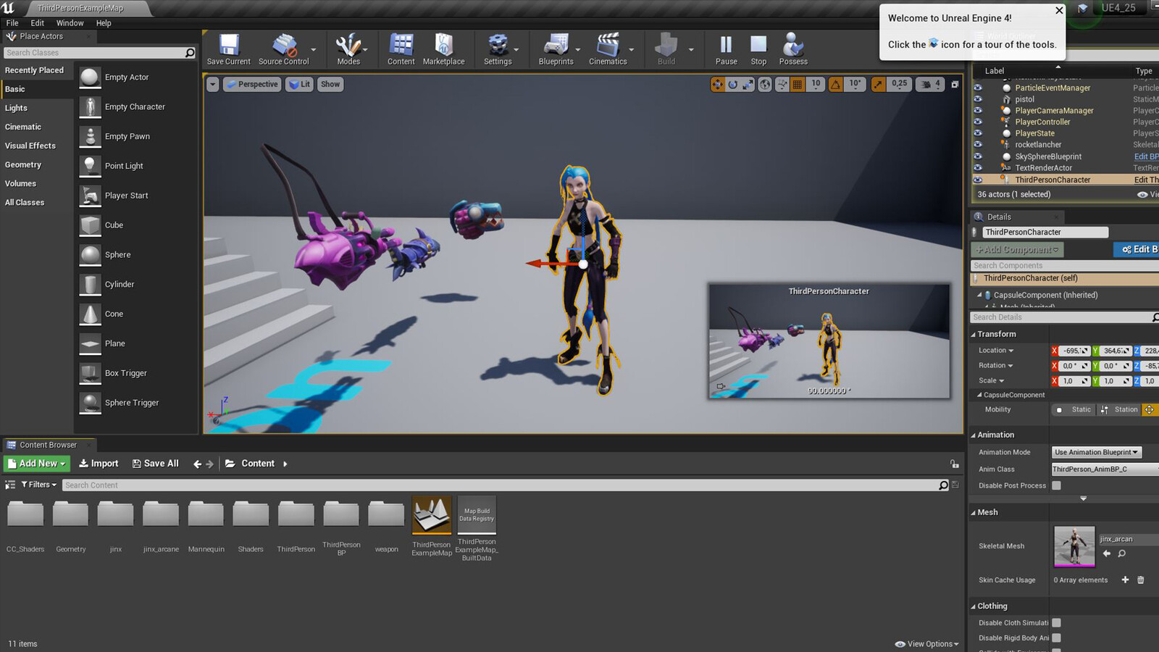
Task: Add a Skin Cache Usage array element
Action: pos(1125,580)
